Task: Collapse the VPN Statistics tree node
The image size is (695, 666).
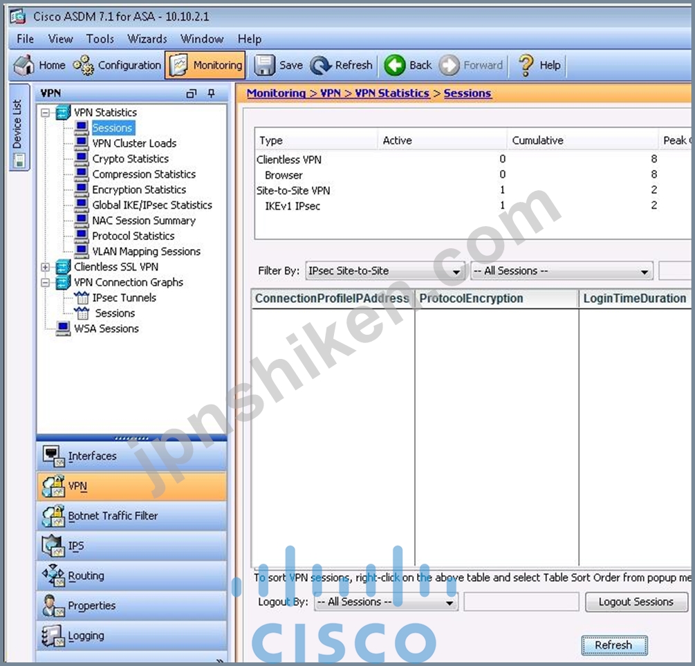Action: click(45, 113)
